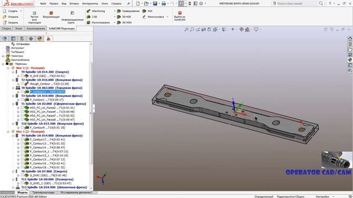Collapse the T9 Spindle-1A D14.200 tool node
The width and height of the screenshot is (353, 198).
point(13,72)
